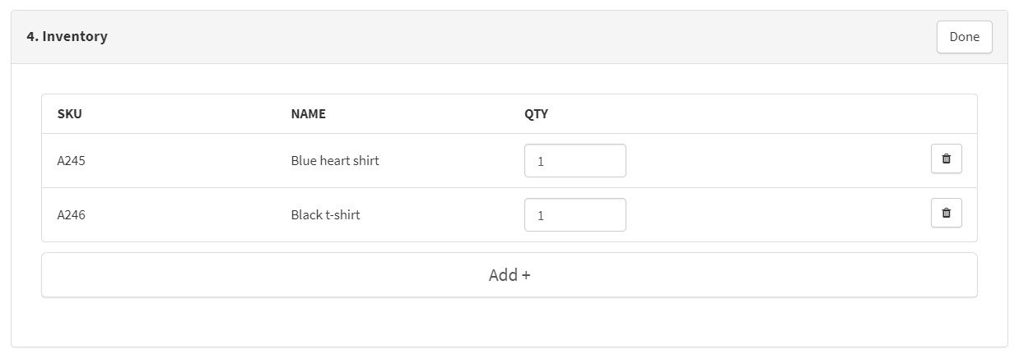Click the QTY column header

(x=536, y=114)
